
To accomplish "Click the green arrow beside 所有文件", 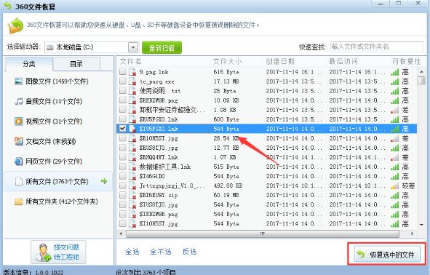I will click(104, 181).
